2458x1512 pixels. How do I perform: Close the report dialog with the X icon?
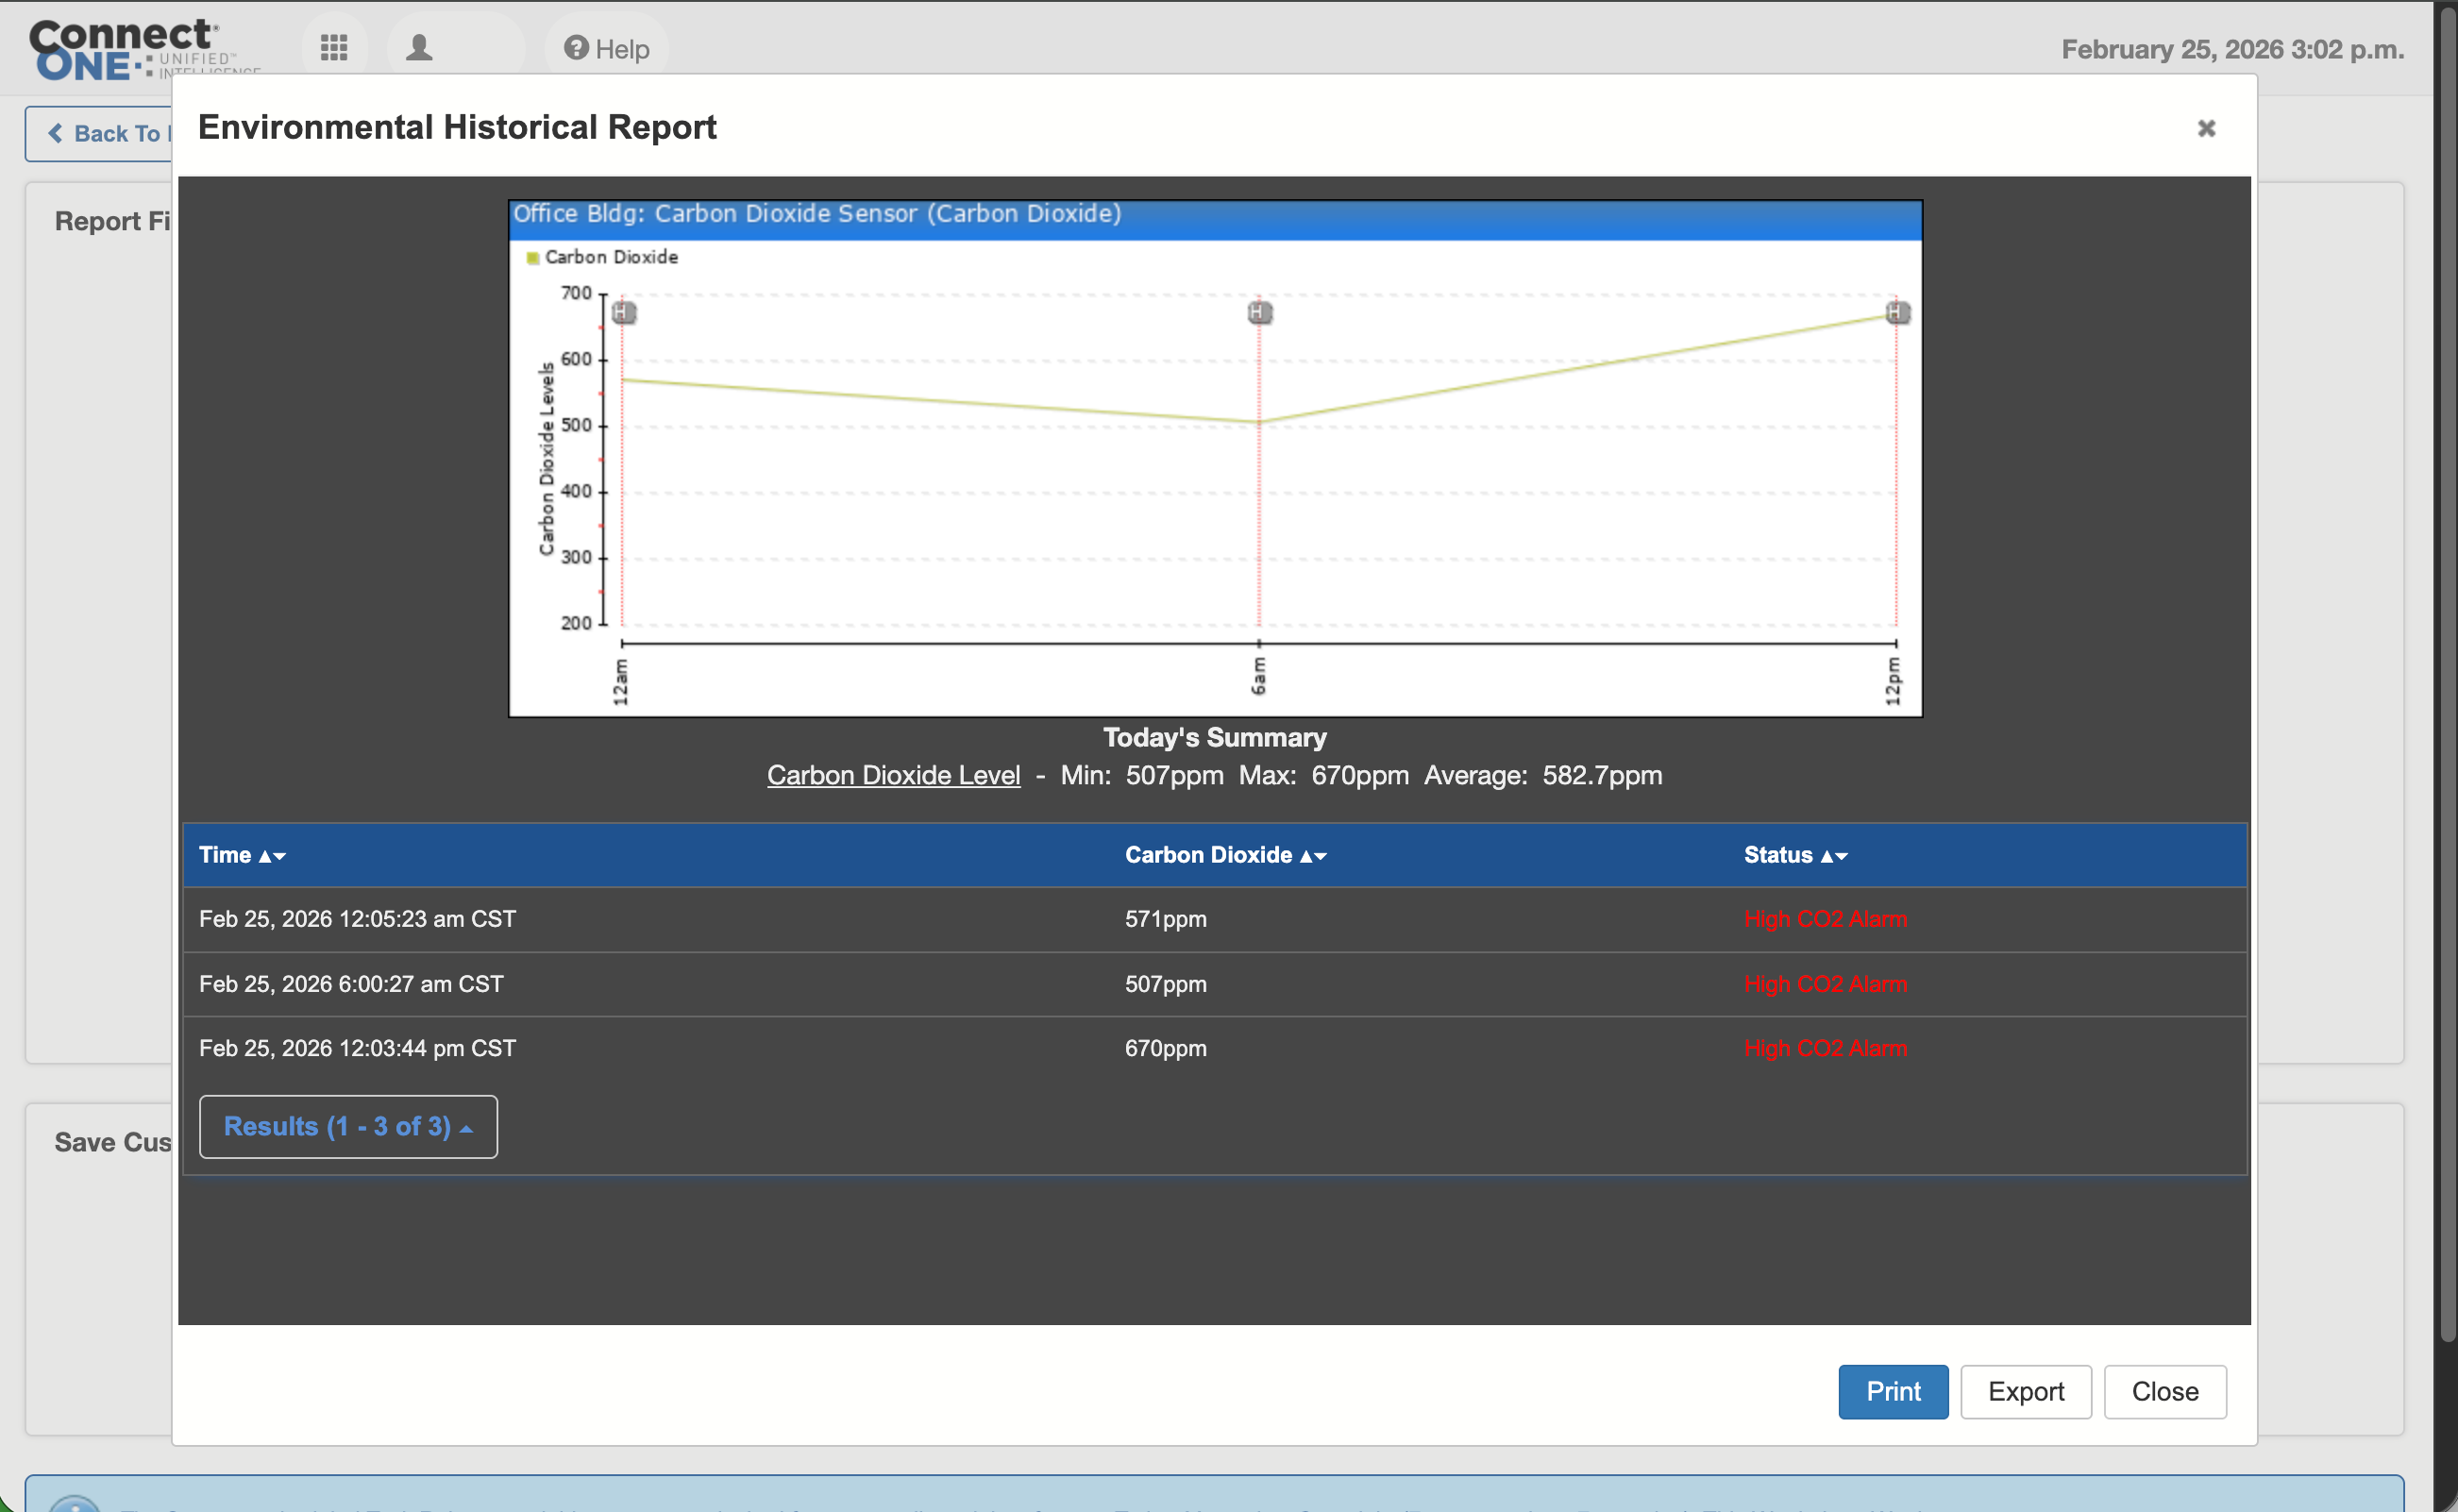(2206, 128)
